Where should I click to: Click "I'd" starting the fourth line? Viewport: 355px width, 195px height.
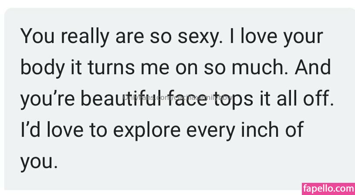point(28,131)
